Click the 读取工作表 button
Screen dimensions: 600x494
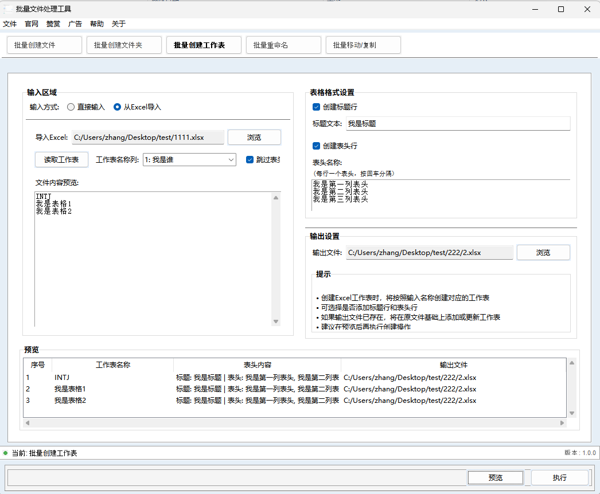click(x=61, y=160)
